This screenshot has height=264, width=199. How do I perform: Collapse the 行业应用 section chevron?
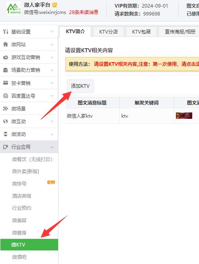coord(52,147)
